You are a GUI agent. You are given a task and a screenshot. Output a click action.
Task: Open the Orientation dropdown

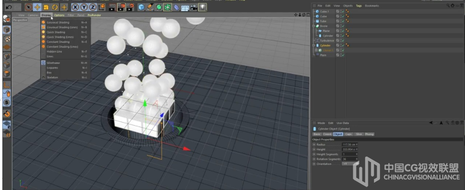pos(350,164)
